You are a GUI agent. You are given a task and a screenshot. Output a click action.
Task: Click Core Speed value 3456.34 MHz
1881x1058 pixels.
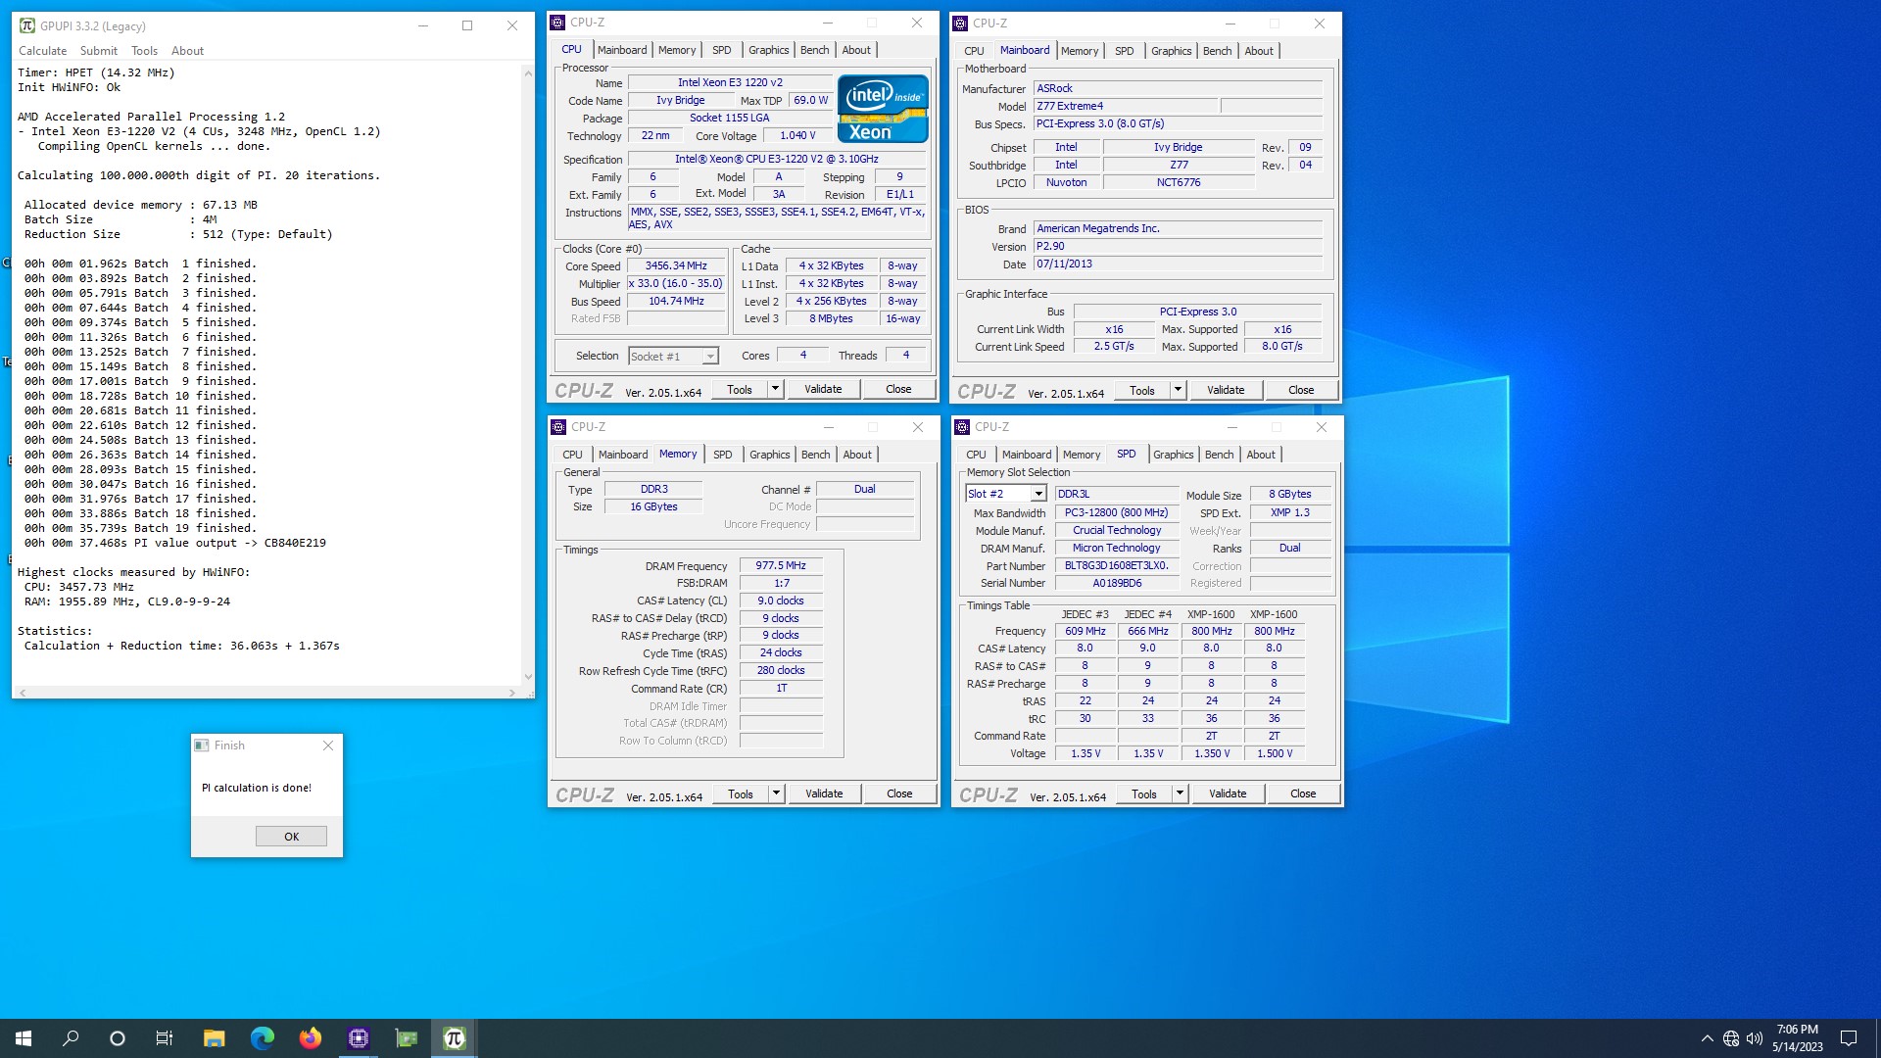[676, 265]
